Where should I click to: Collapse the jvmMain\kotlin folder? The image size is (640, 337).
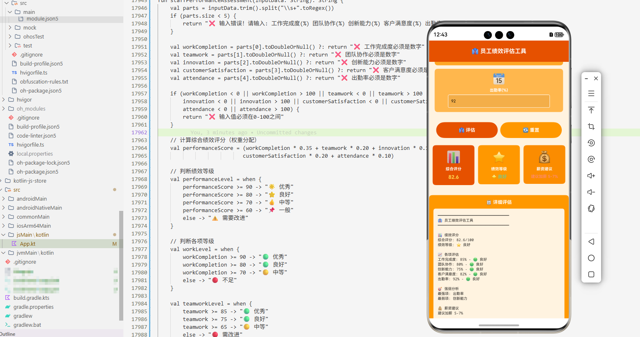click(3, 253)
